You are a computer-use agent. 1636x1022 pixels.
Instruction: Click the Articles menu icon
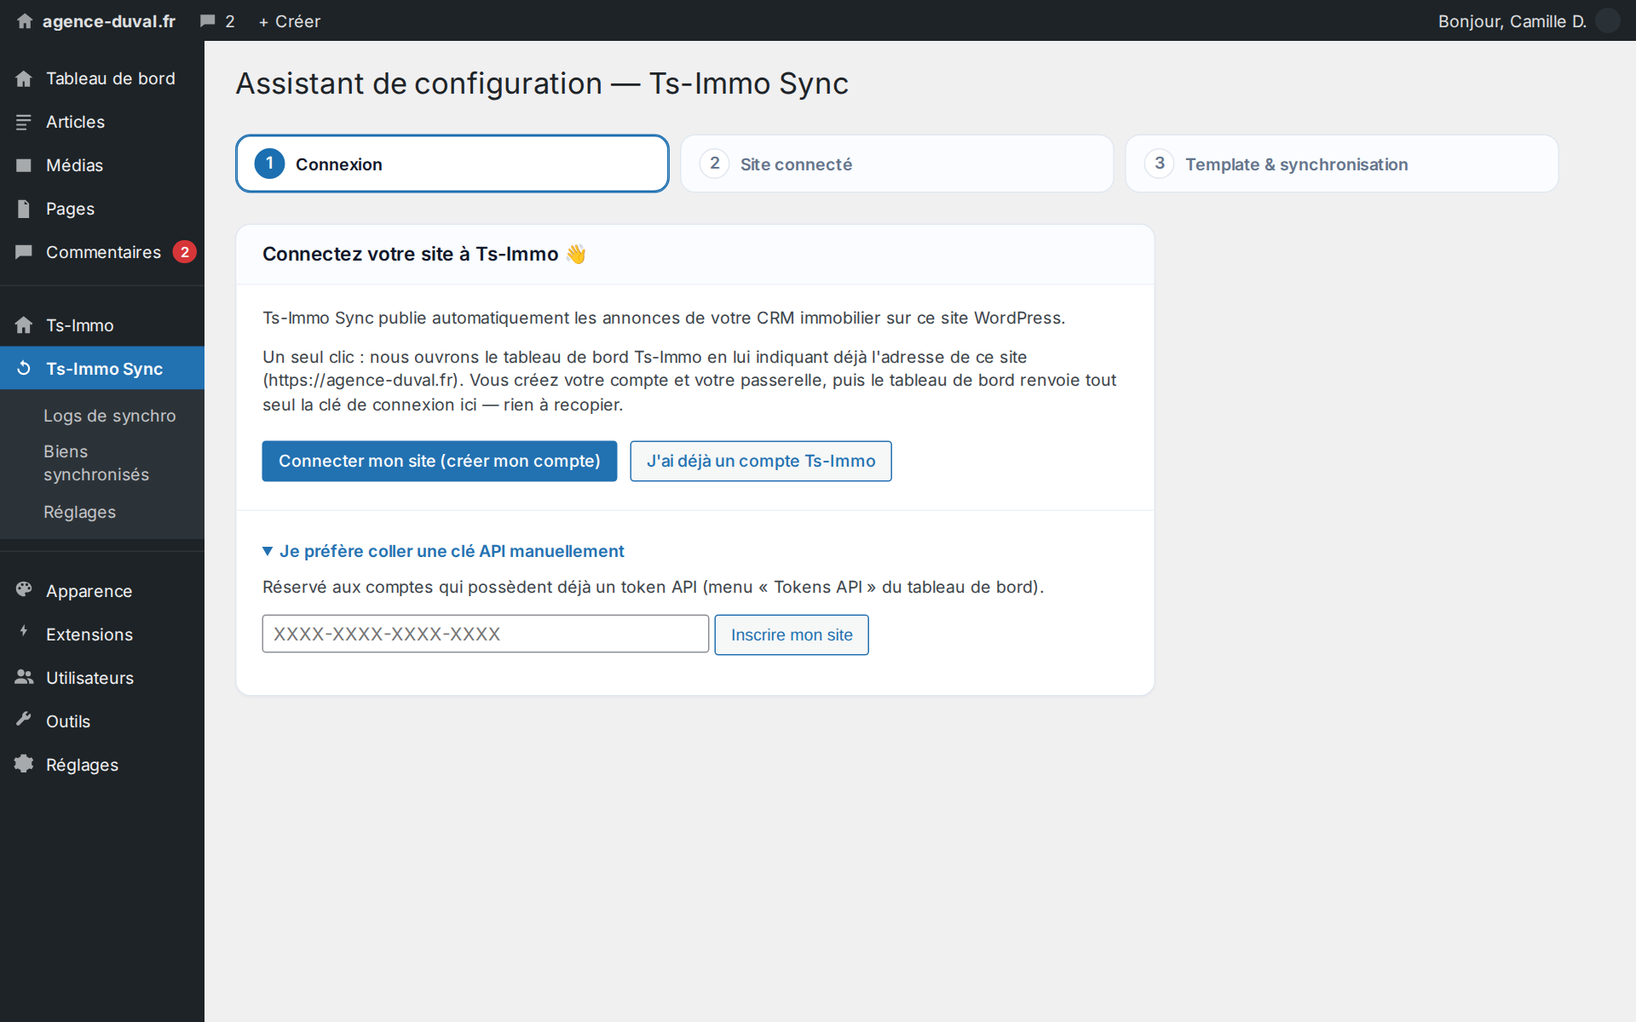point(24,122)
